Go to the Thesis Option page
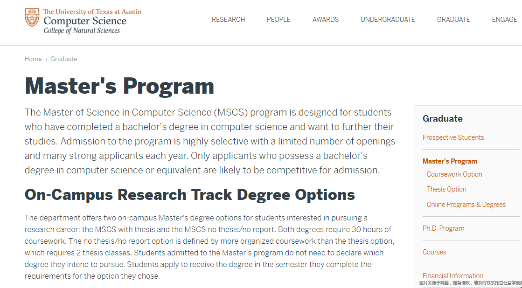This screenshot has height=288, width=522. [446, 189]
